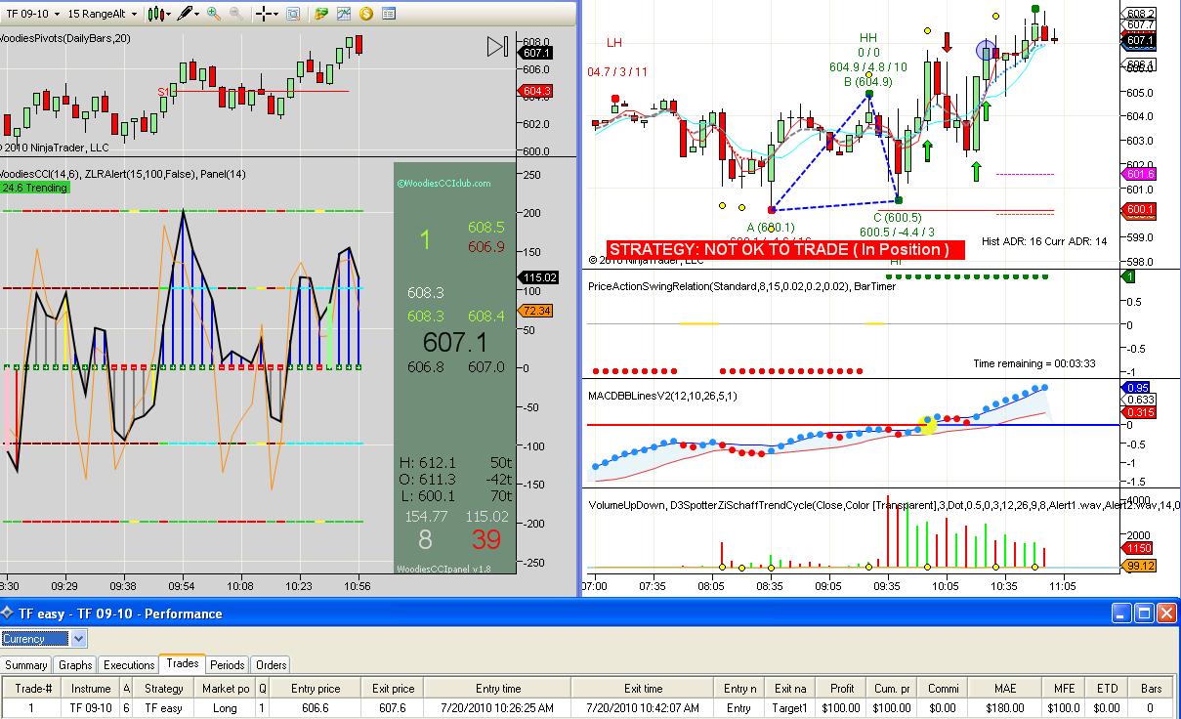Open the 15 RangeAlt interval dropdown

(102, 14)
